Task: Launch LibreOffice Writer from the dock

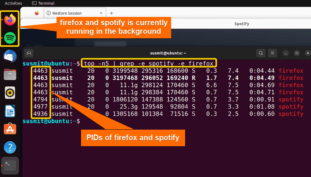Action: coord(10,111)
